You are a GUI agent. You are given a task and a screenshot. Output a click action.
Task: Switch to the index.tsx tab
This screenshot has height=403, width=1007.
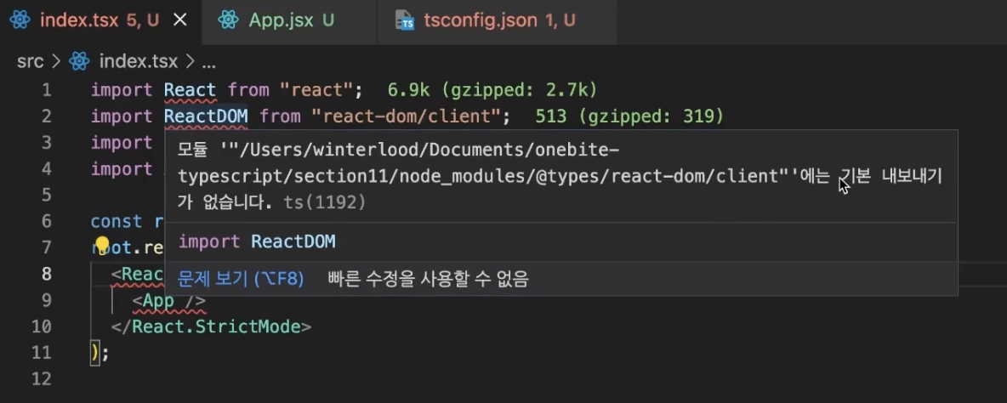(100, 20)
